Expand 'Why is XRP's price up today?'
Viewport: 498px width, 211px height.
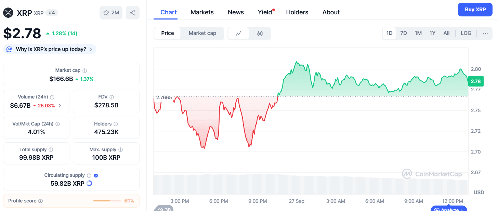pos(50,49)
